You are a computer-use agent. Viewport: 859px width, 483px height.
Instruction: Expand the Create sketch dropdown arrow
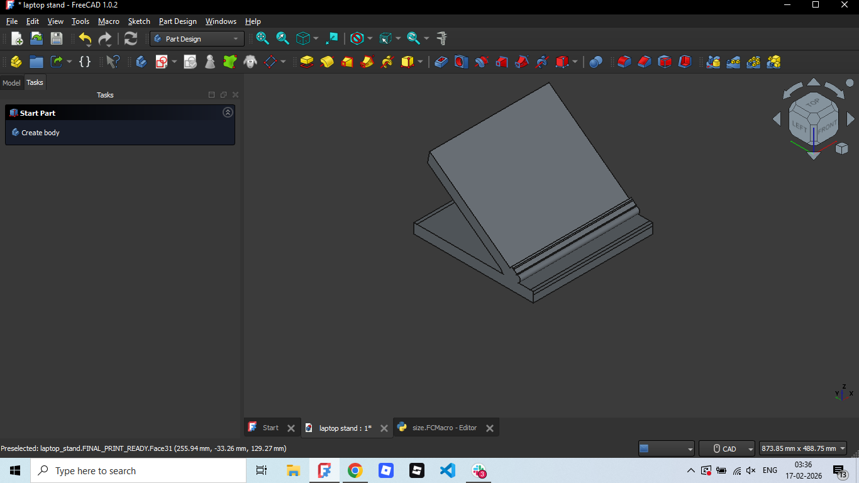[x=174, y=62]
